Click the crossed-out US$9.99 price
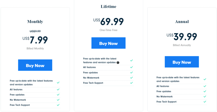 click(35, 31)
